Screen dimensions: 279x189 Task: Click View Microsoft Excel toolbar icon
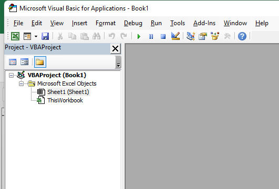point(15,36)
